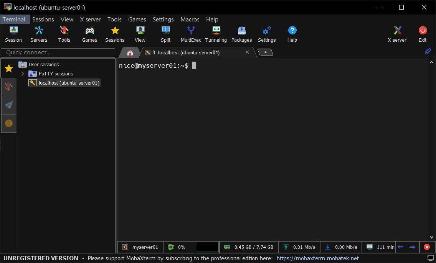
Task: Click the monitor icon in bottom-right corner
Action: 431,258
